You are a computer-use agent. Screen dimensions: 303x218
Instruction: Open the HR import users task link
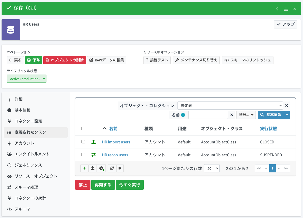[116, 142]
